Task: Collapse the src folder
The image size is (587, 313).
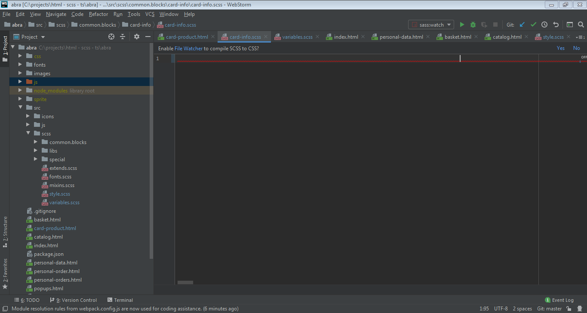Action: pos(20,108)
